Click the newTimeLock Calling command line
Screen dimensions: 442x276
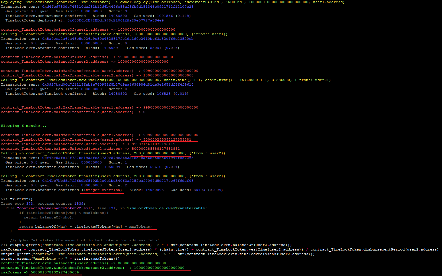(x=166, y=80)
